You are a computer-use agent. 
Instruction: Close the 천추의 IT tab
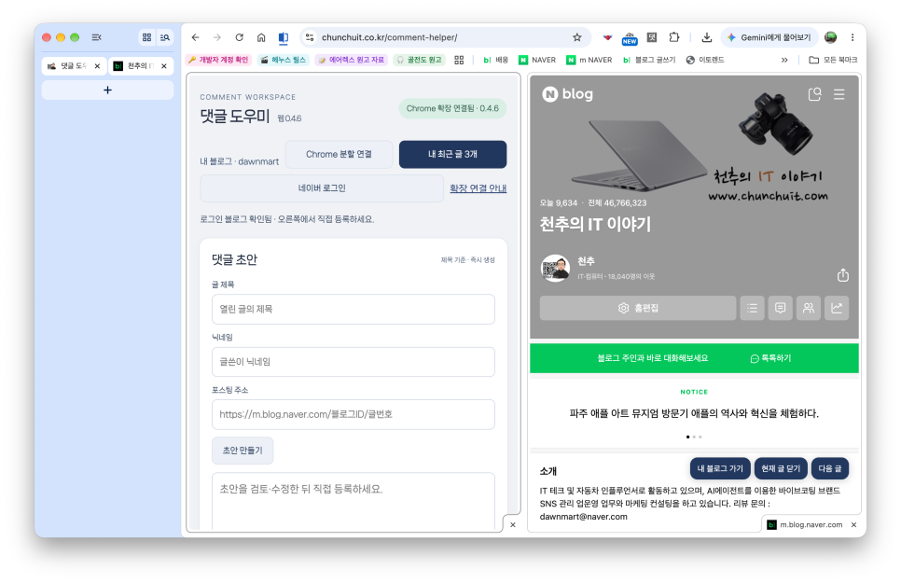click(x=164, y=66)
